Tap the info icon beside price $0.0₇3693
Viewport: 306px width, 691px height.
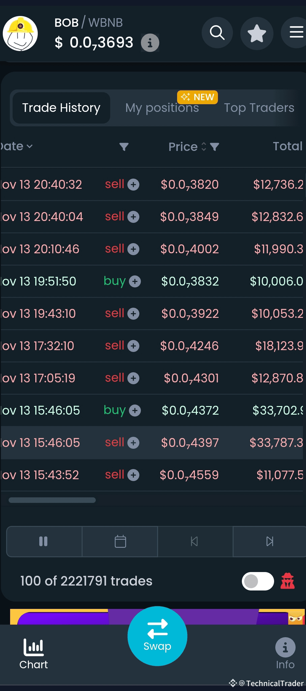click(150, 43)
